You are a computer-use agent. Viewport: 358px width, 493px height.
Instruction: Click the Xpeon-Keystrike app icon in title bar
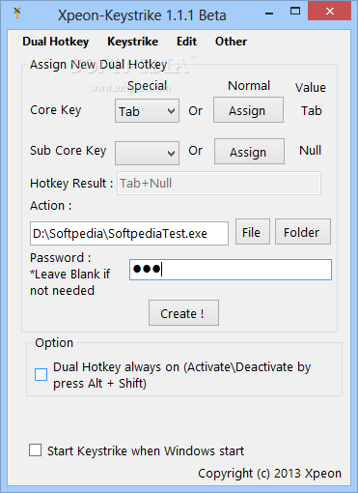tap(17, 14)
